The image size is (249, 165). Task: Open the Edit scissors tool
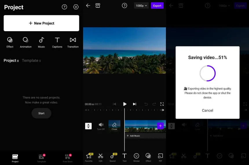pos(100,157)
